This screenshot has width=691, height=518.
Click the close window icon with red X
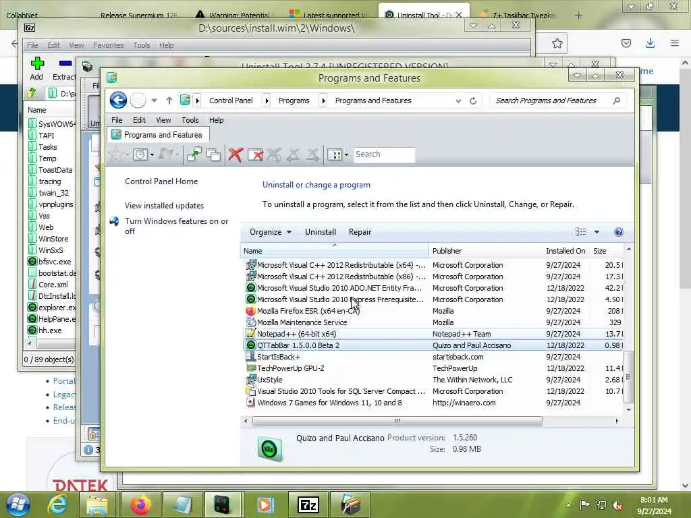coord(256,154)
